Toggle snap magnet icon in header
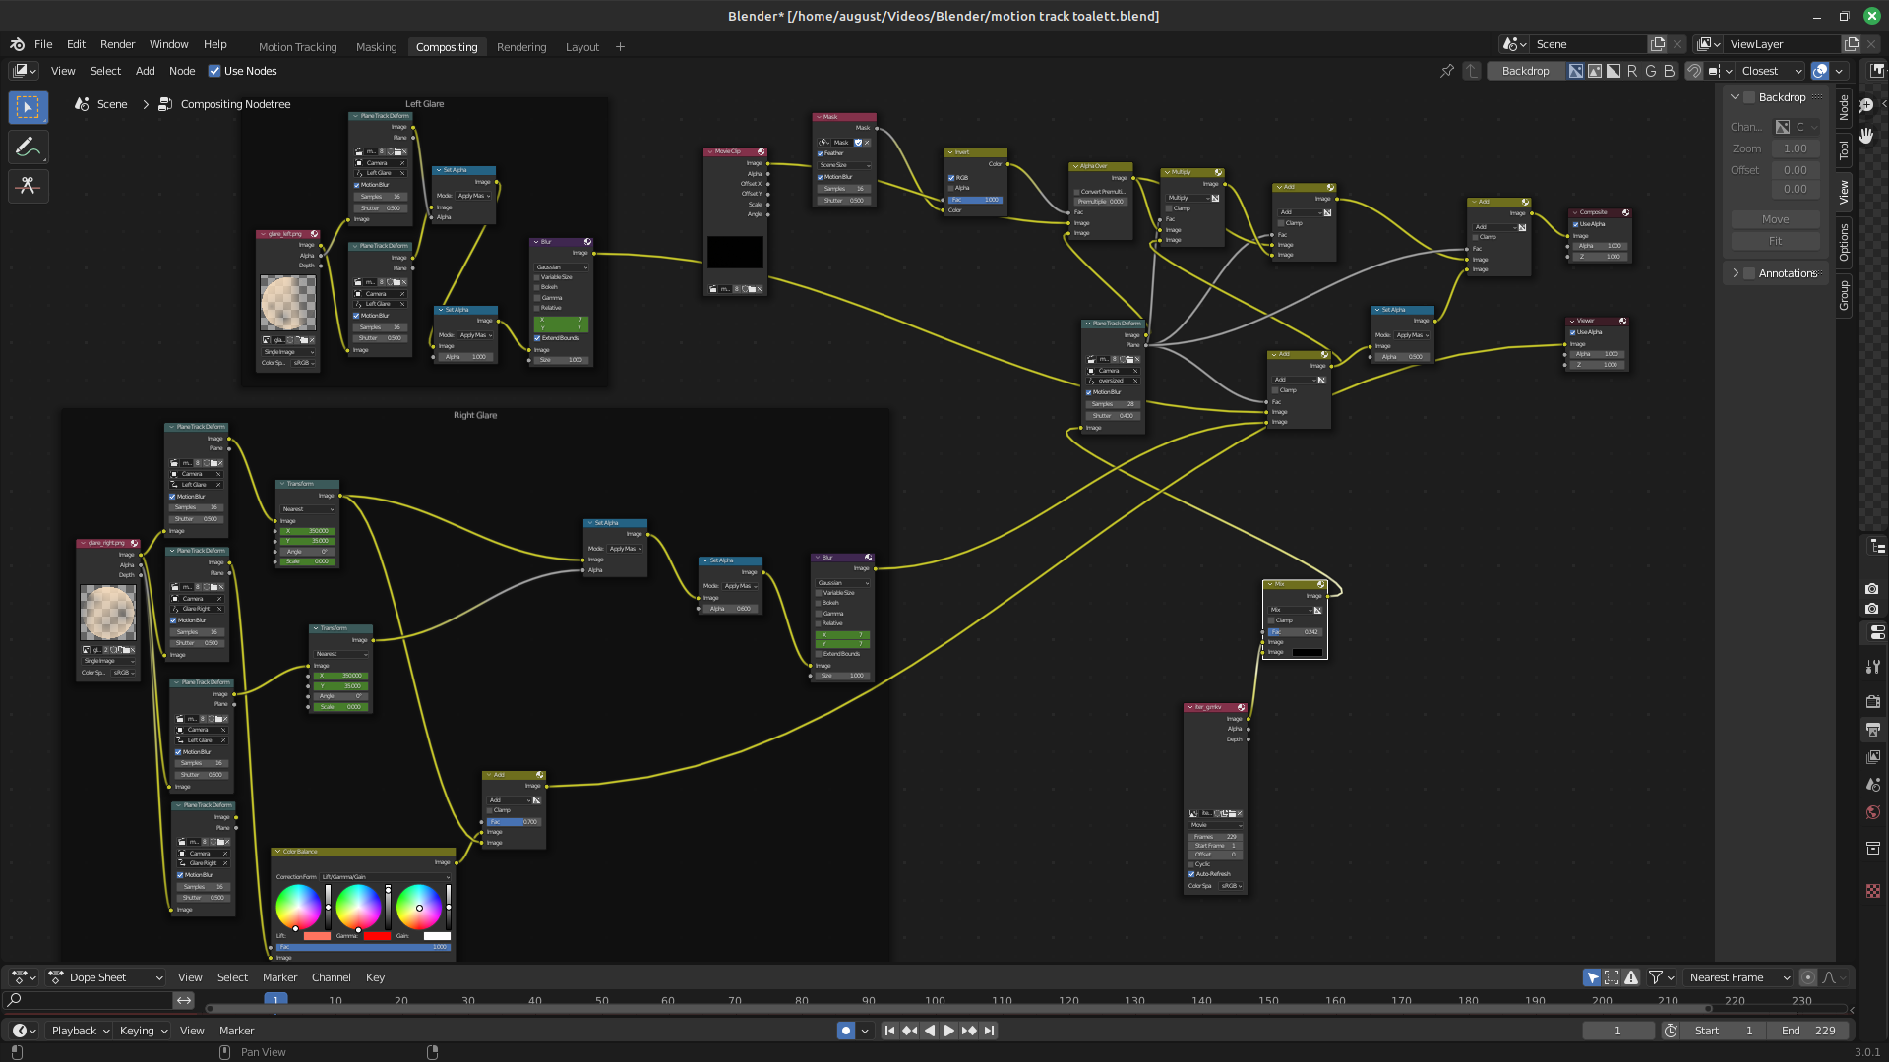 pos(1693,71)
